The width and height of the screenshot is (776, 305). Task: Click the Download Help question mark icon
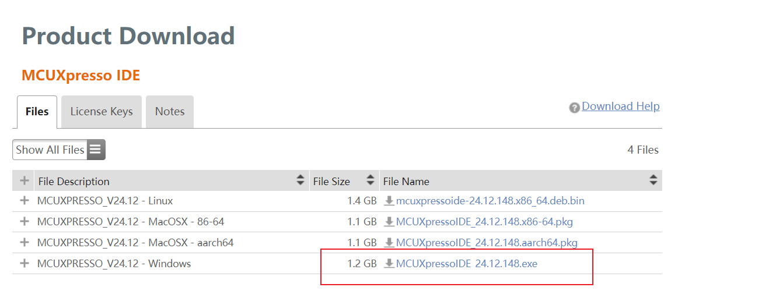pyautogui.click(x=575, y=108)
